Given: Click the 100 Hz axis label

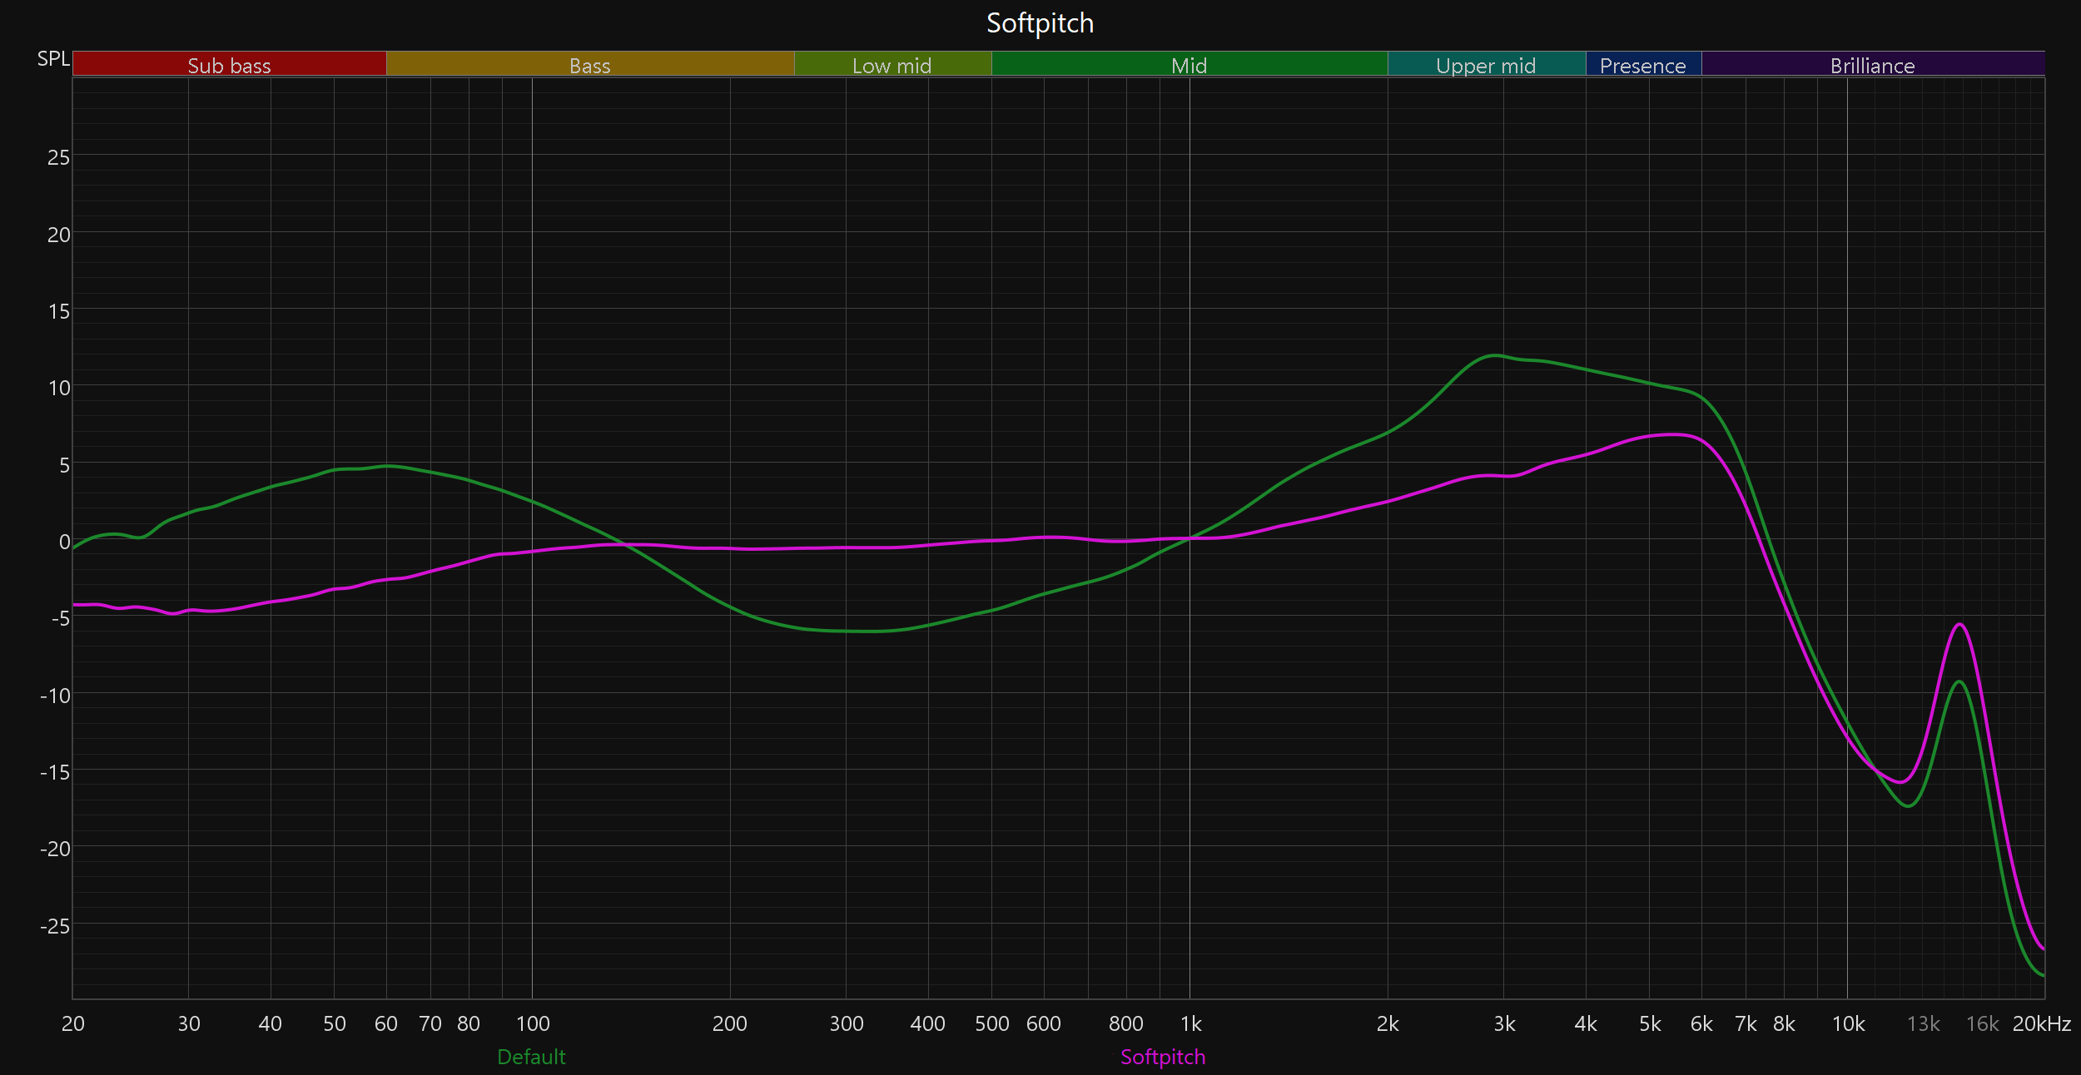Looking at the screenshot, I should 533,1023.
